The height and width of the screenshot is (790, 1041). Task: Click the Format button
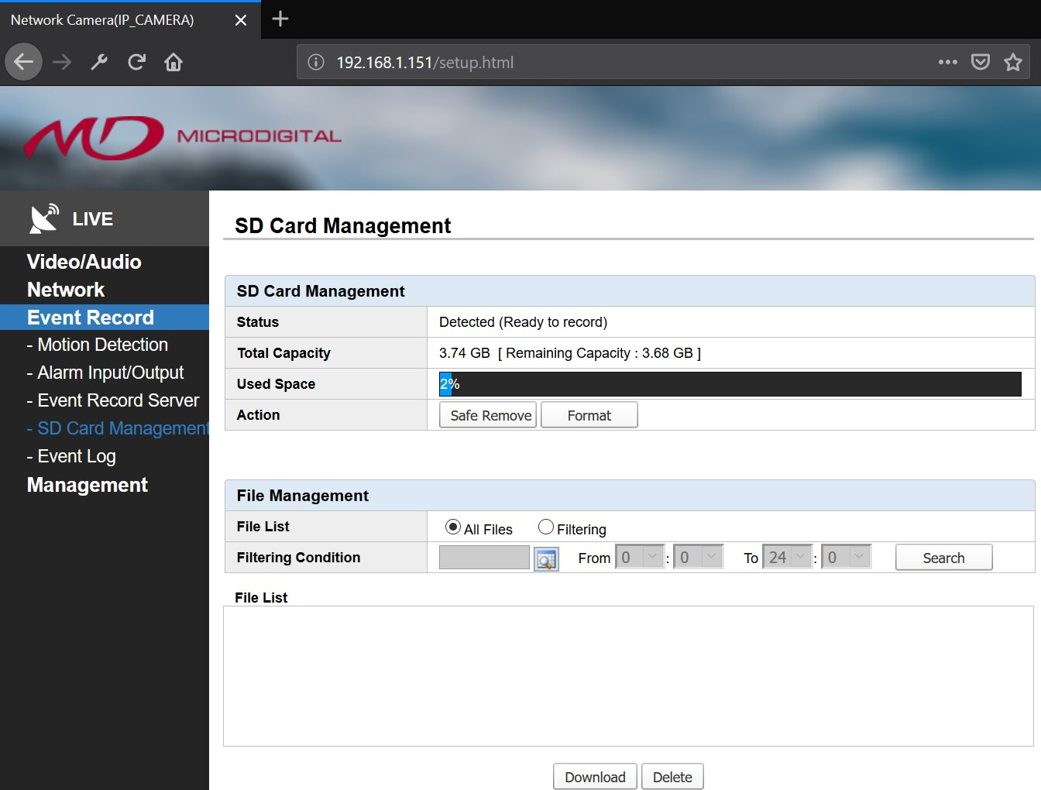tap(589, 415)
